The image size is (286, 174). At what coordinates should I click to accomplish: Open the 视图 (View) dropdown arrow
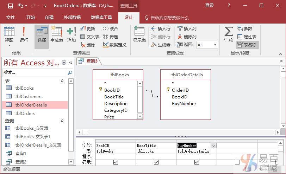pyautogui.click(x=9, y=45)
